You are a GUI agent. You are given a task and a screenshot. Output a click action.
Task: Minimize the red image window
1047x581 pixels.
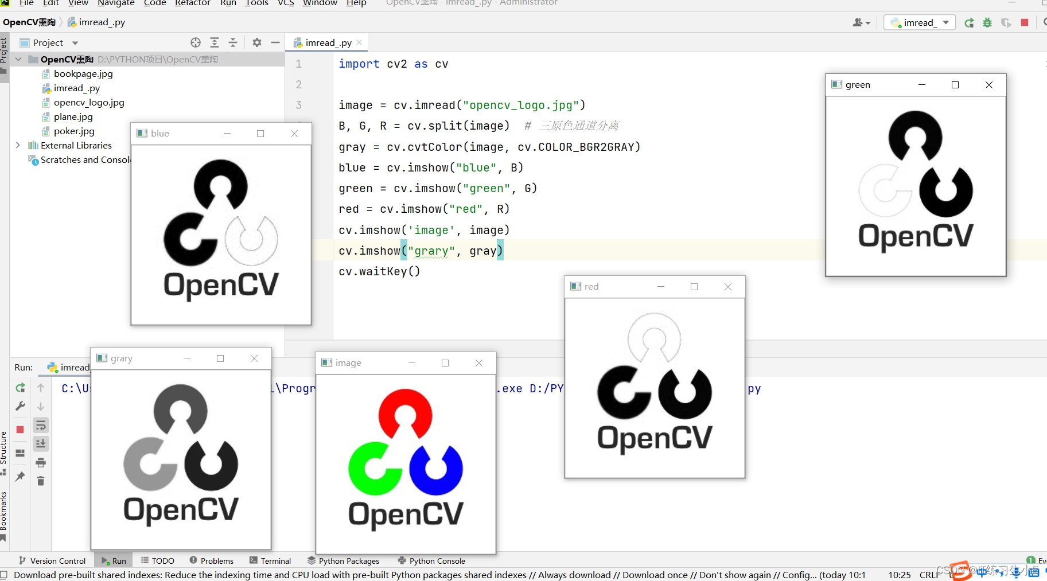point(661,286)
